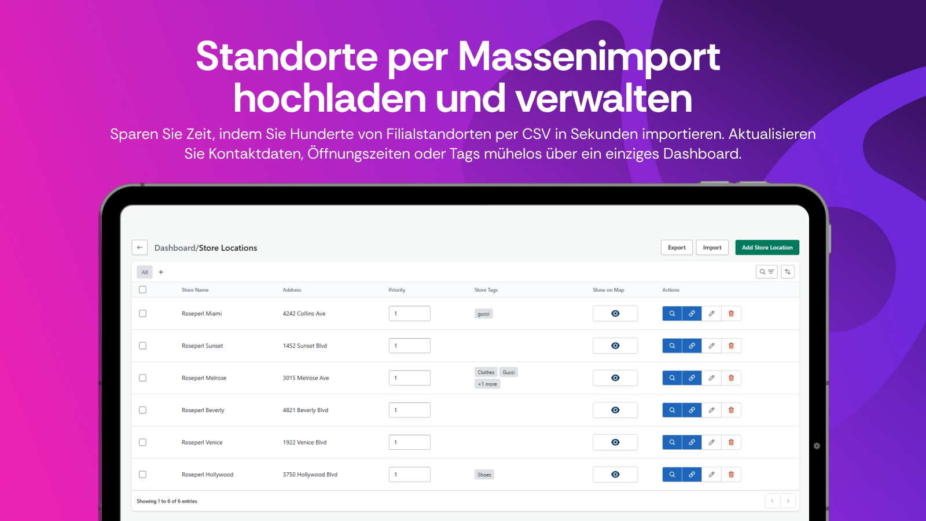926x521 pixels.
Task: Switch to the All view tab
Action: pos(145,272)
